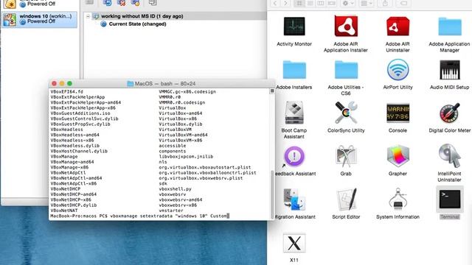Screen dimensions: 472x265
Task: Click Terminal window split pane button
Action: (272, 91)
